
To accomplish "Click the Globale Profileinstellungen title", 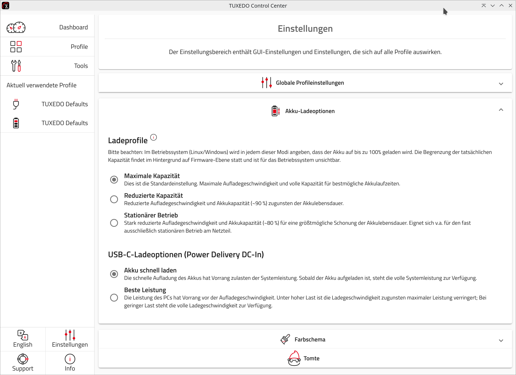I will (310, 83).
